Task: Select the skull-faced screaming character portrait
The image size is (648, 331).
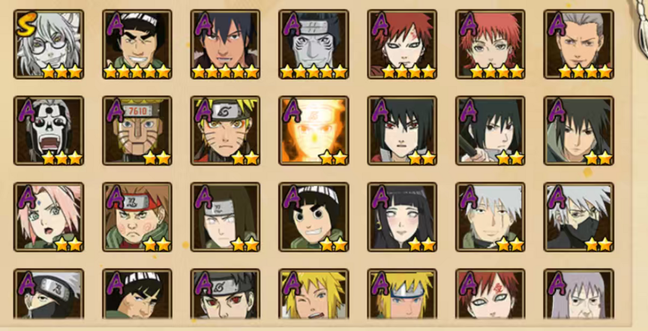Action: tap(49, 131)
